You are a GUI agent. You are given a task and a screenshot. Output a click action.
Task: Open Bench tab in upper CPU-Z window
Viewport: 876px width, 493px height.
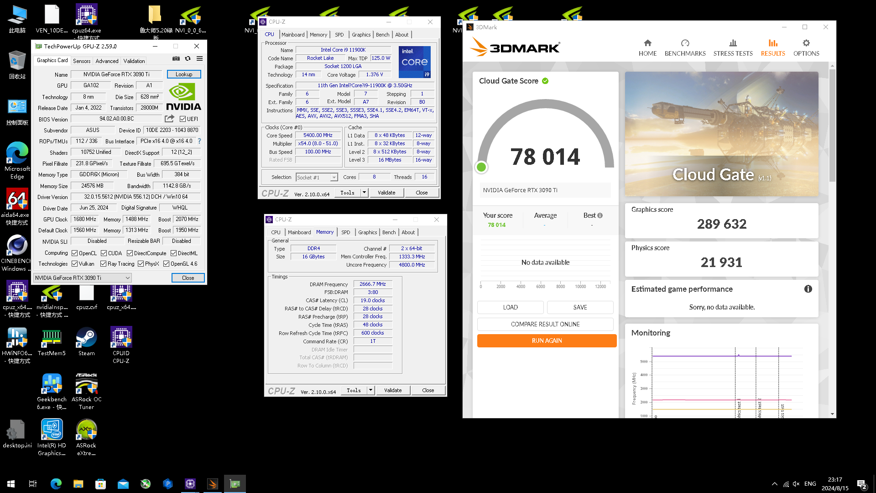click(x=382, y=35)
